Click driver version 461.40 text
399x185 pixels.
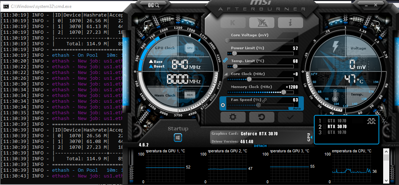(x=247, y=142)
